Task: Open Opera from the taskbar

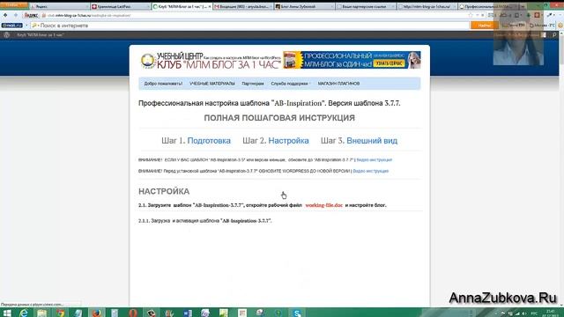Action: coord(133,313)
